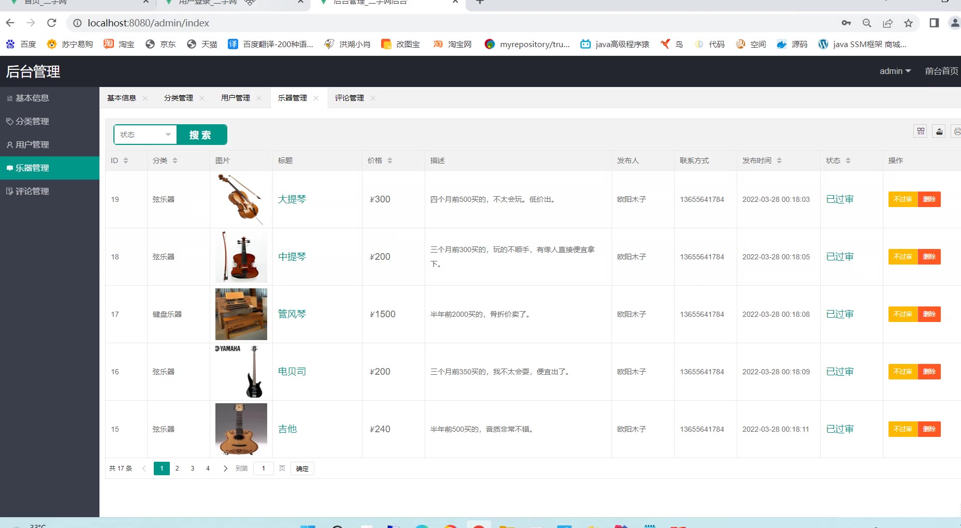Click the table export icon

click(x=939, y=131)
